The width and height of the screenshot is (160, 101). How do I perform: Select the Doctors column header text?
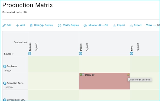[81, 47]
